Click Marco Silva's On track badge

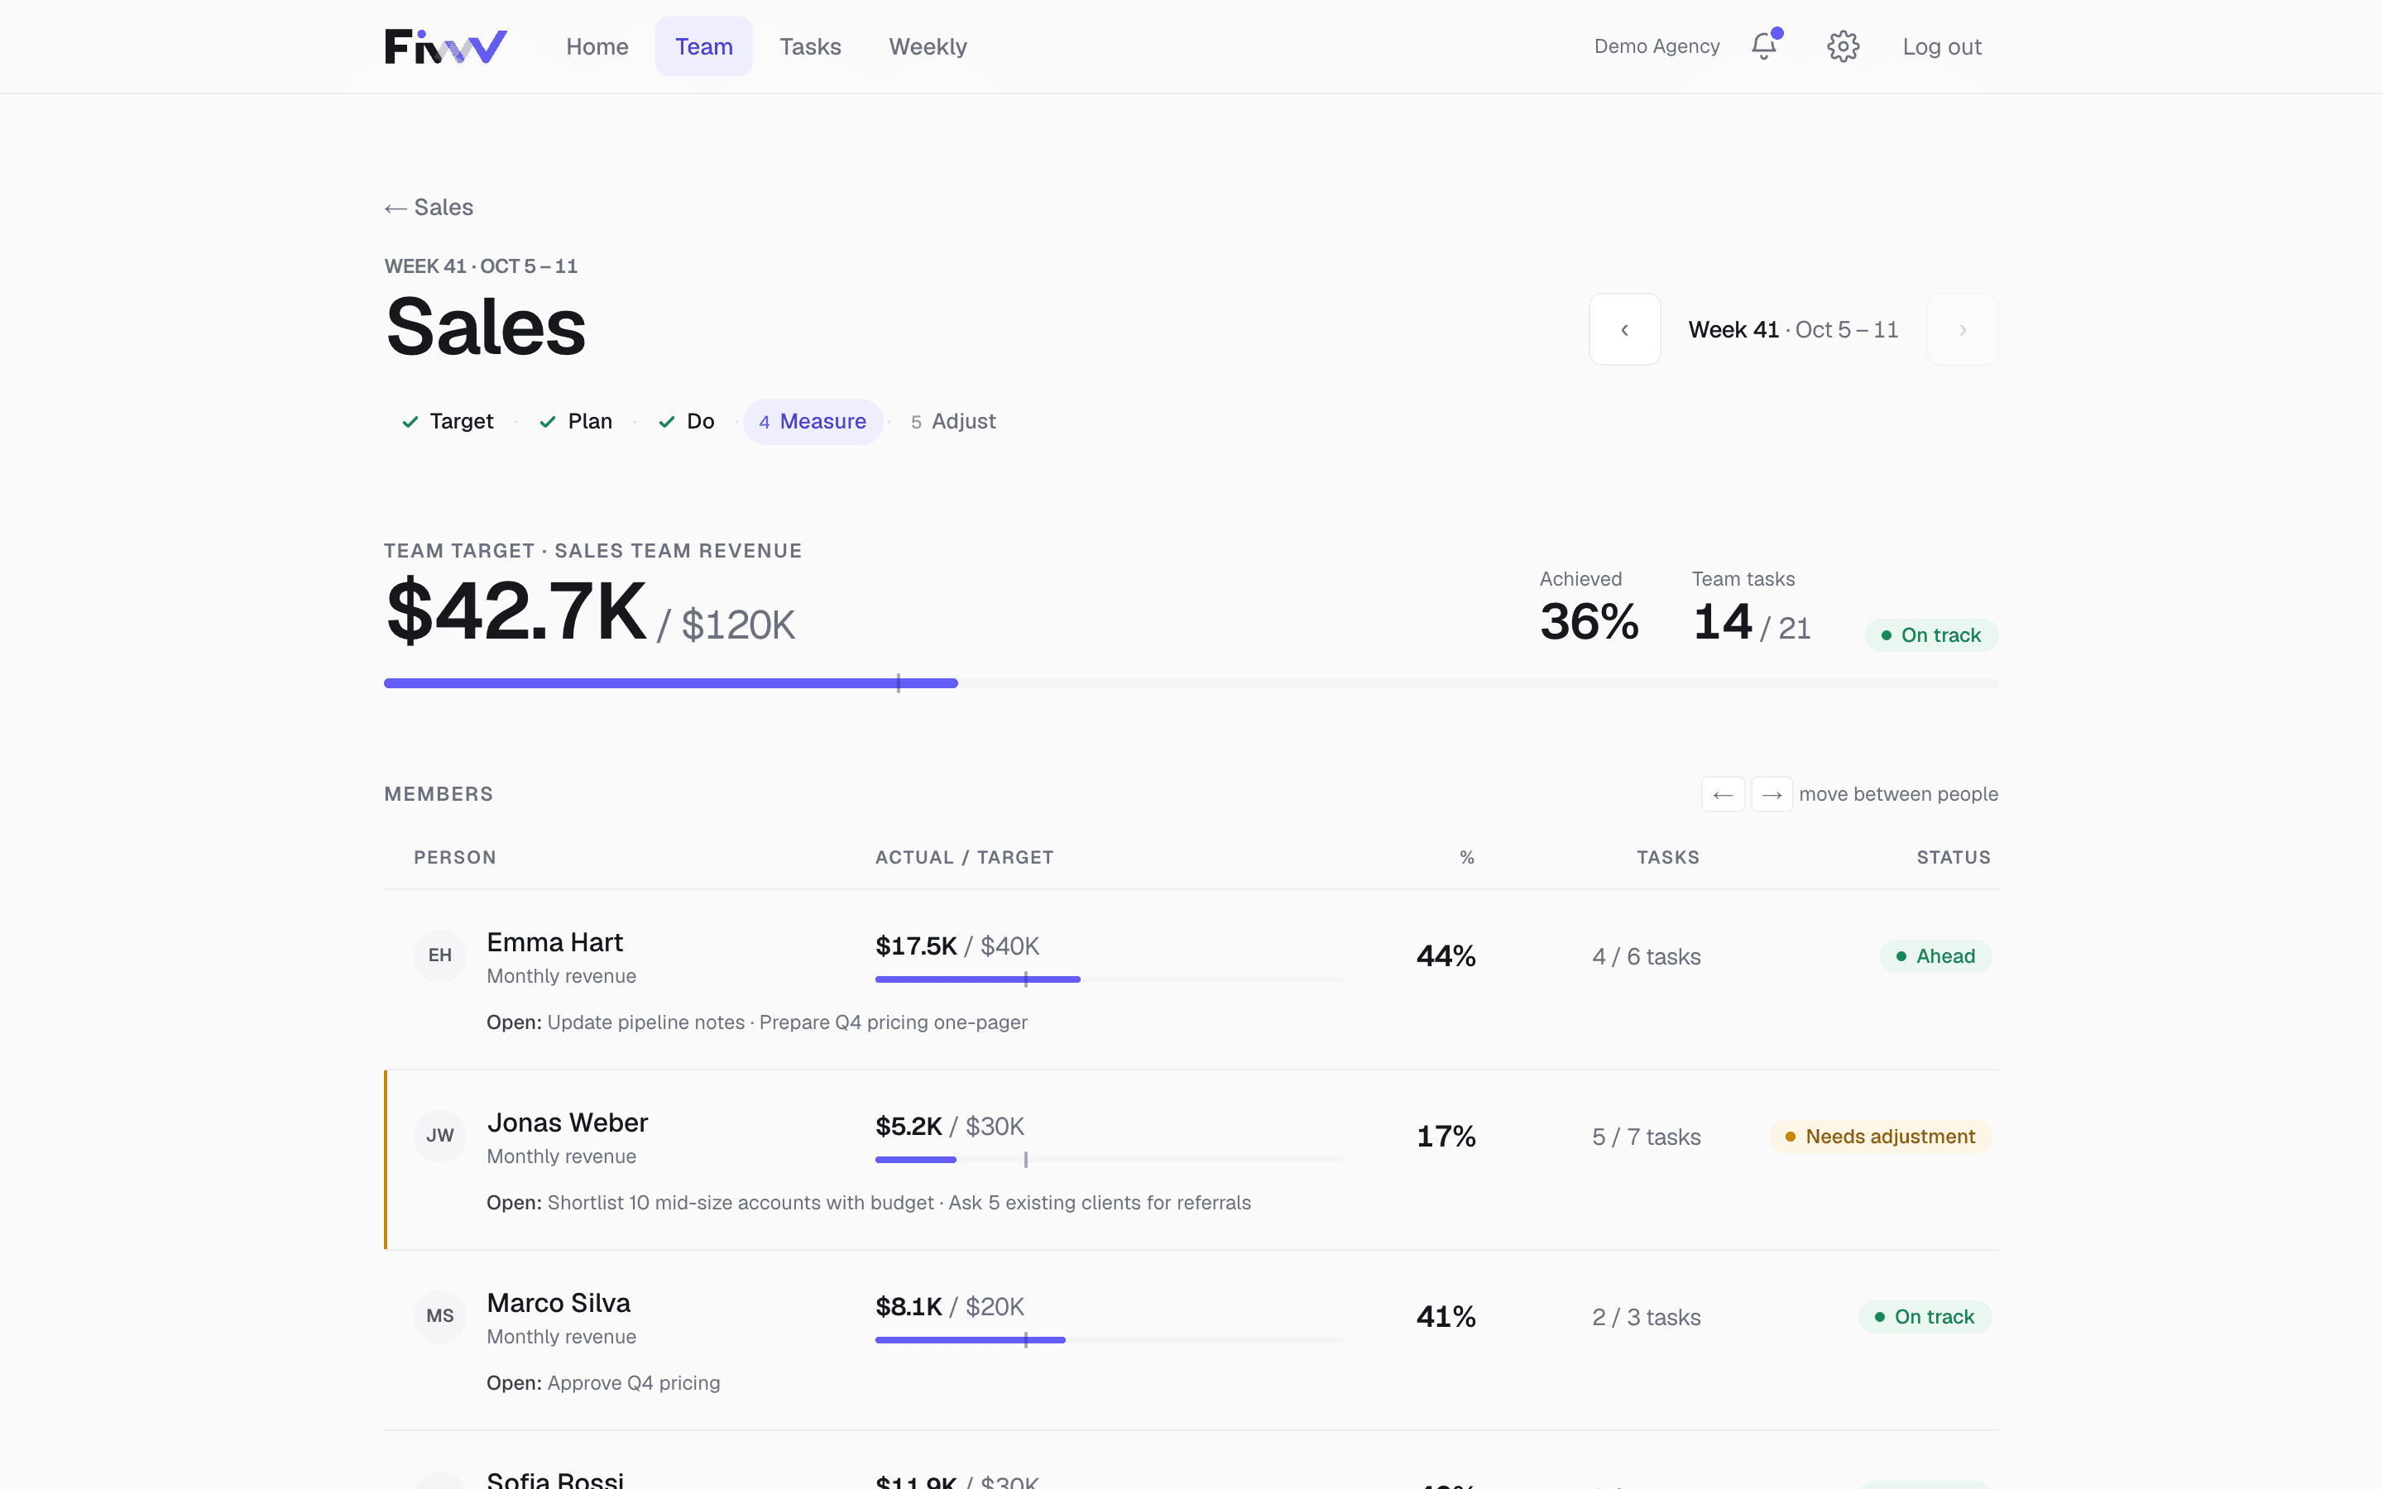pos(1924,1317)
